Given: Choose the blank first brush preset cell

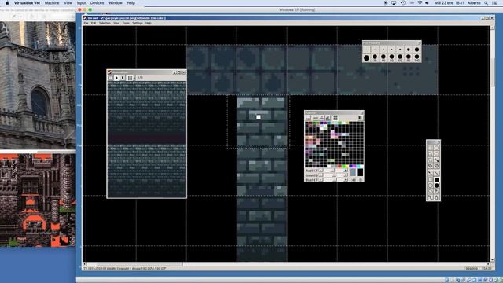Looking at the screenshot, I should [x=367, y=50].
